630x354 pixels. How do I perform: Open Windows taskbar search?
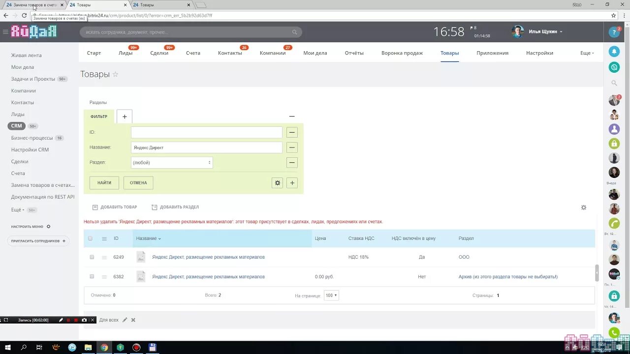point(24,348)
